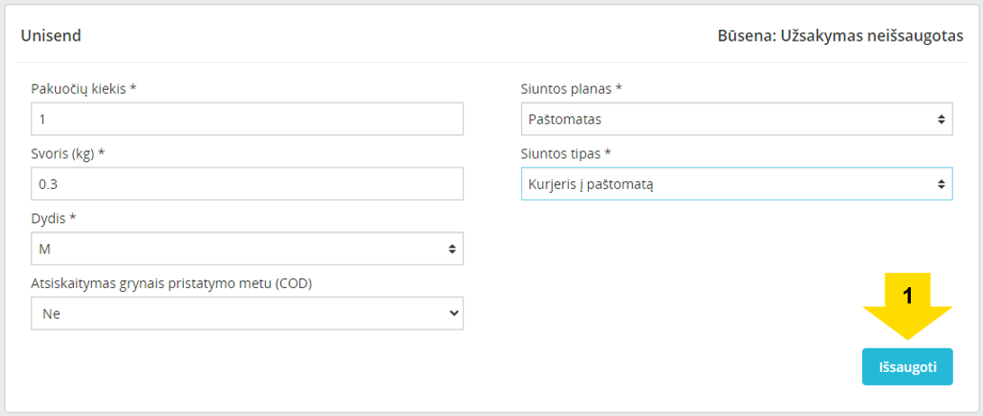Click the Atsiskaitymas grynais pristatymo metu label
983x416 pixels.
pyautogui.click(x=171, y=284)
